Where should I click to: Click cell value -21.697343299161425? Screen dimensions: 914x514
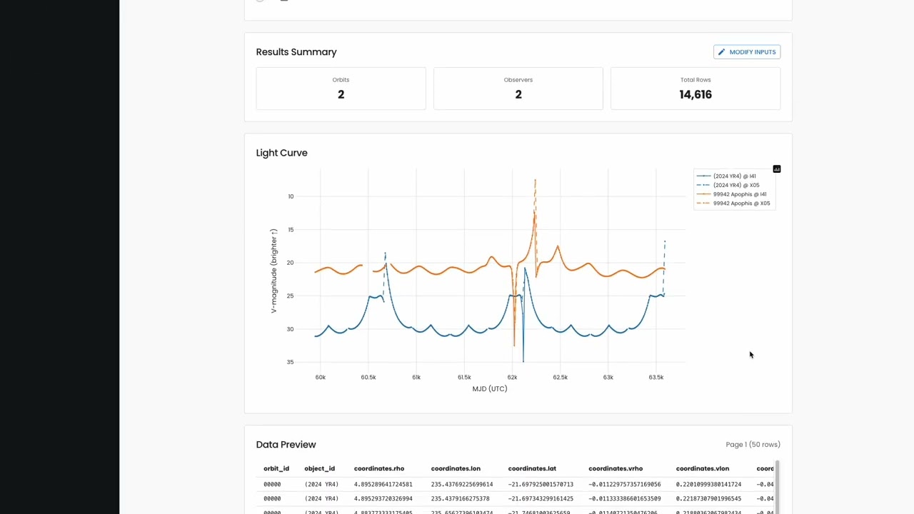(541, 498)
